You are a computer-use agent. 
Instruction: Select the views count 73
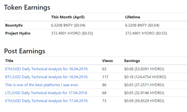coord(104,101)
